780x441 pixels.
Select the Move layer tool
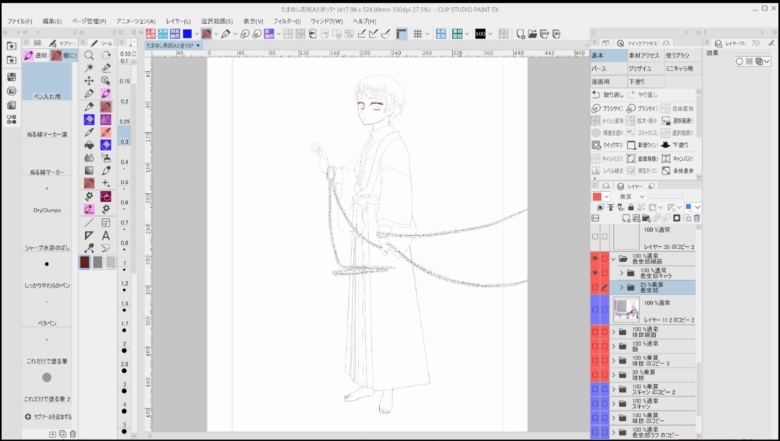tap(89, 81)
